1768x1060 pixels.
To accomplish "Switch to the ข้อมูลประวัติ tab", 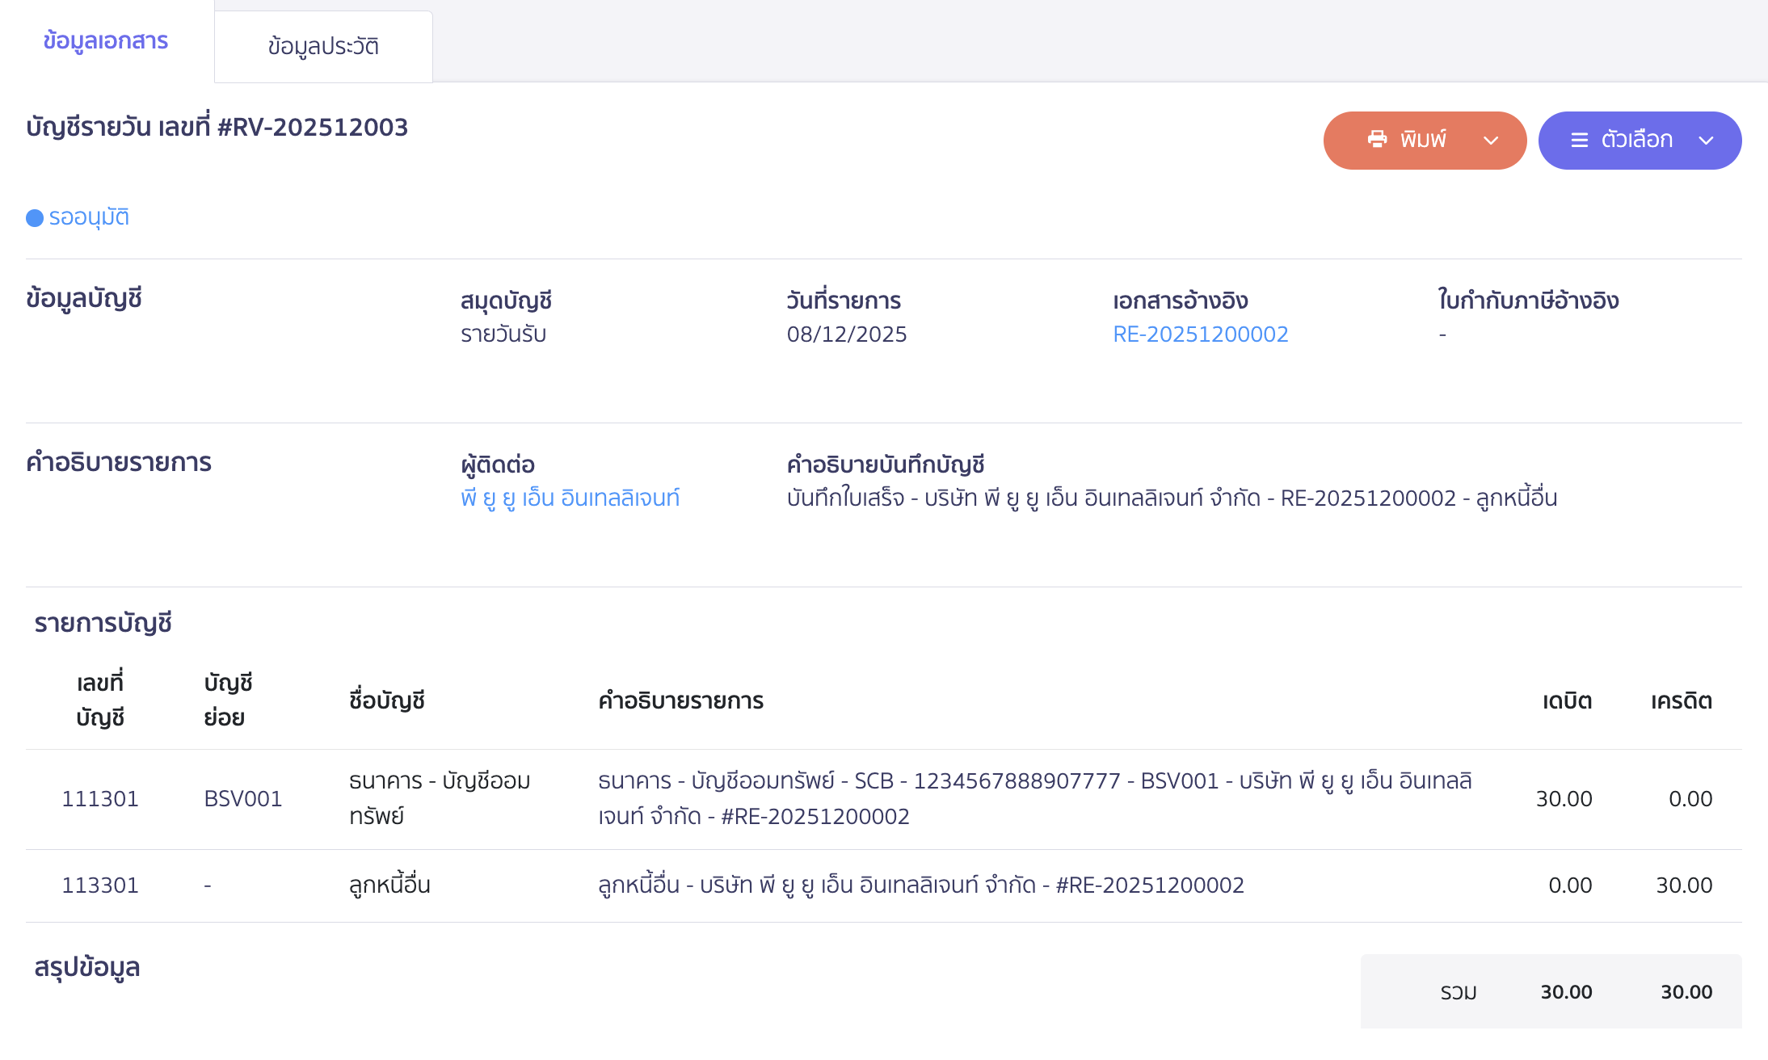I will coord(323,47).
